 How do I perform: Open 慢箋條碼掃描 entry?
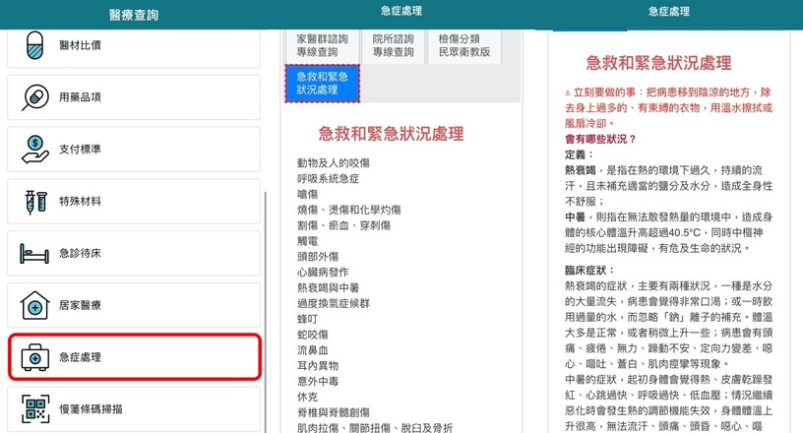click(x=134, y=409)
